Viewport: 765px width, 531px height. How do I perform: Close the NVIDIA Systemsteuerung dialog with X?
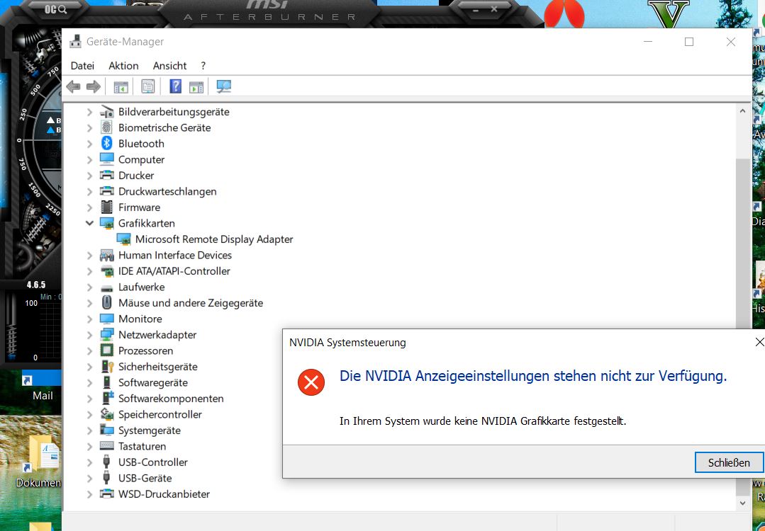click(x=759, y=343)
